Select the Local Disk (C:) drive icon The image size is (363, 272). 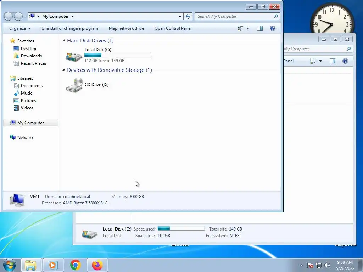[74, 56]
